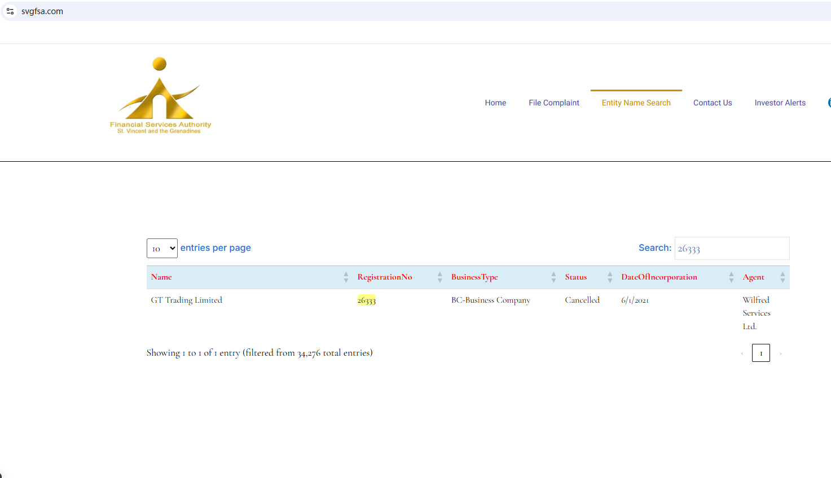Image resolution: width=831 pixels, height=478 pixels.
Task: Open the Home menu item
Action: click(x=495, y=103)
